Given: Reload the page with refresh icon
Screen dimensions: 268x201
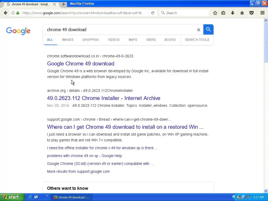Looking at the screenshot, I should pyautogui.click(x=153, y=13).
